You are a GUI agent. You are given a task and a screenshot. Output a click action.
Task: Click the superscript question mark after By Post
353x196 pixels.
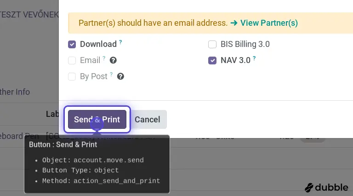click(x=111, y=74)
